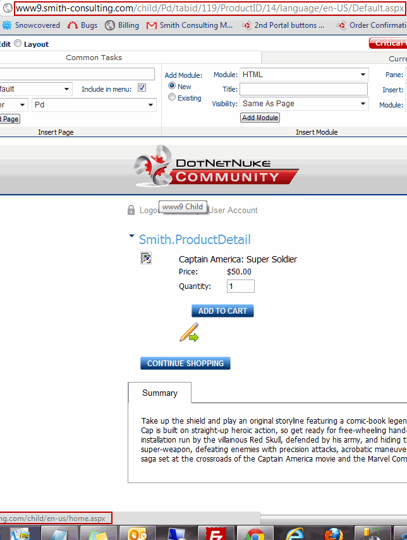Click the Add Page button

click(x=9, y=119)
